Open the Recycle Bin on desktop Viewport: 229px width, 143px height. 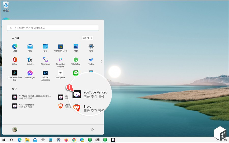6,6
